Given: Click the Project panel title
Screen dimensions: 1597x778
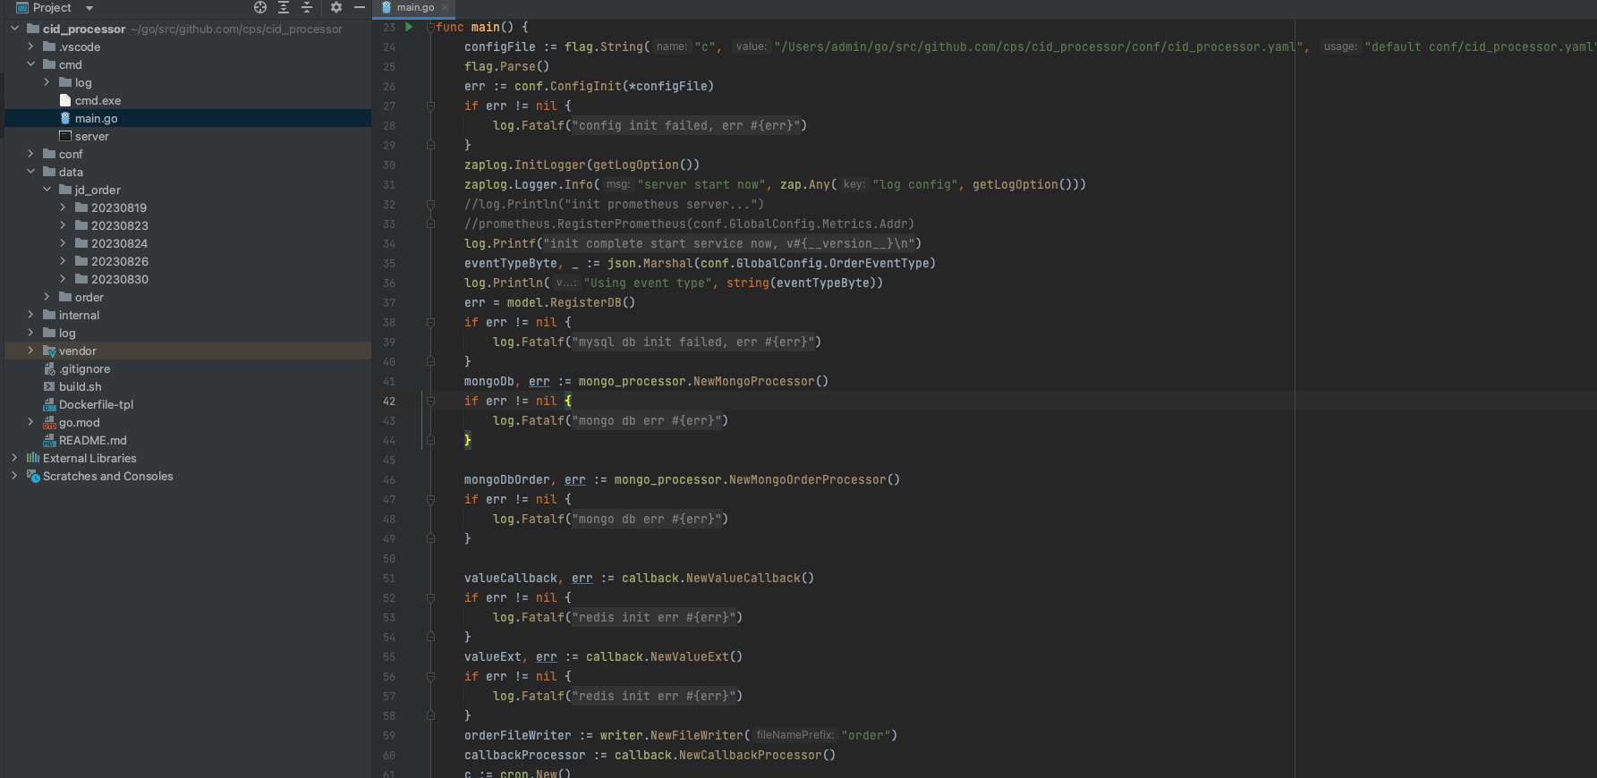Looking at the screenshot, I should [x=52, y=7].
